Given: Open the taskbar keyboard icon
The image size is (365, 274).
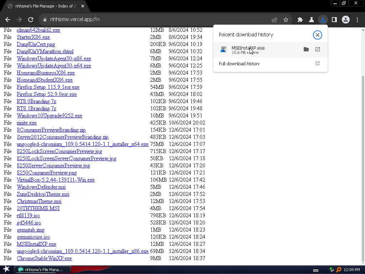Looking at the screenshot, I should pos(316,270).
